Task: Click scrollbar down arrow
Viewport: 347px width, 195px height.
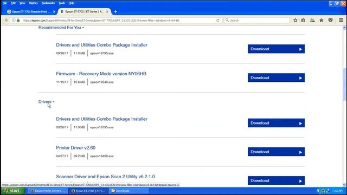Action: [344, 185]
